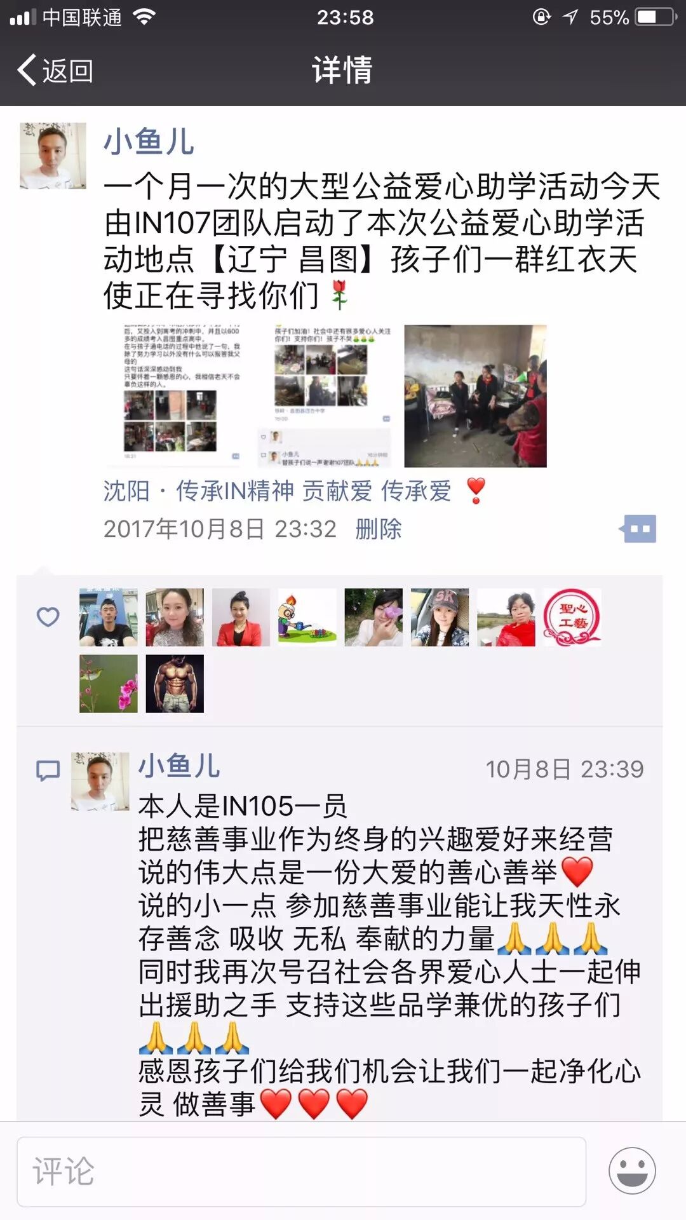
Task: Open the muscular torso avatar in likes
Action: (175, 684)
